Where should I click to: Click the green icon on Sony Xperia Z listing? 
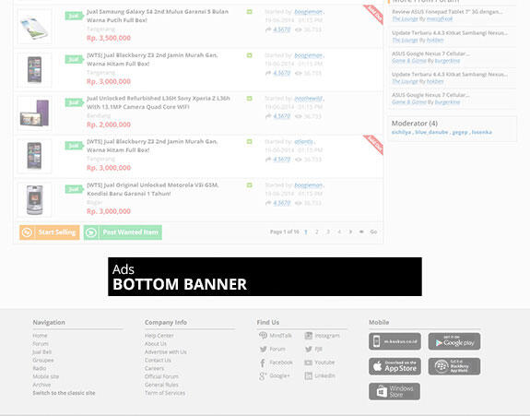click(250, 99)
